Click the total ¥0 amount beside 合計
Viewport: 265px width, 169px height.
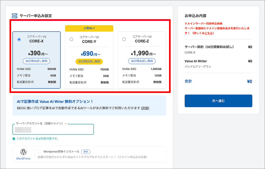pos(250,82)
